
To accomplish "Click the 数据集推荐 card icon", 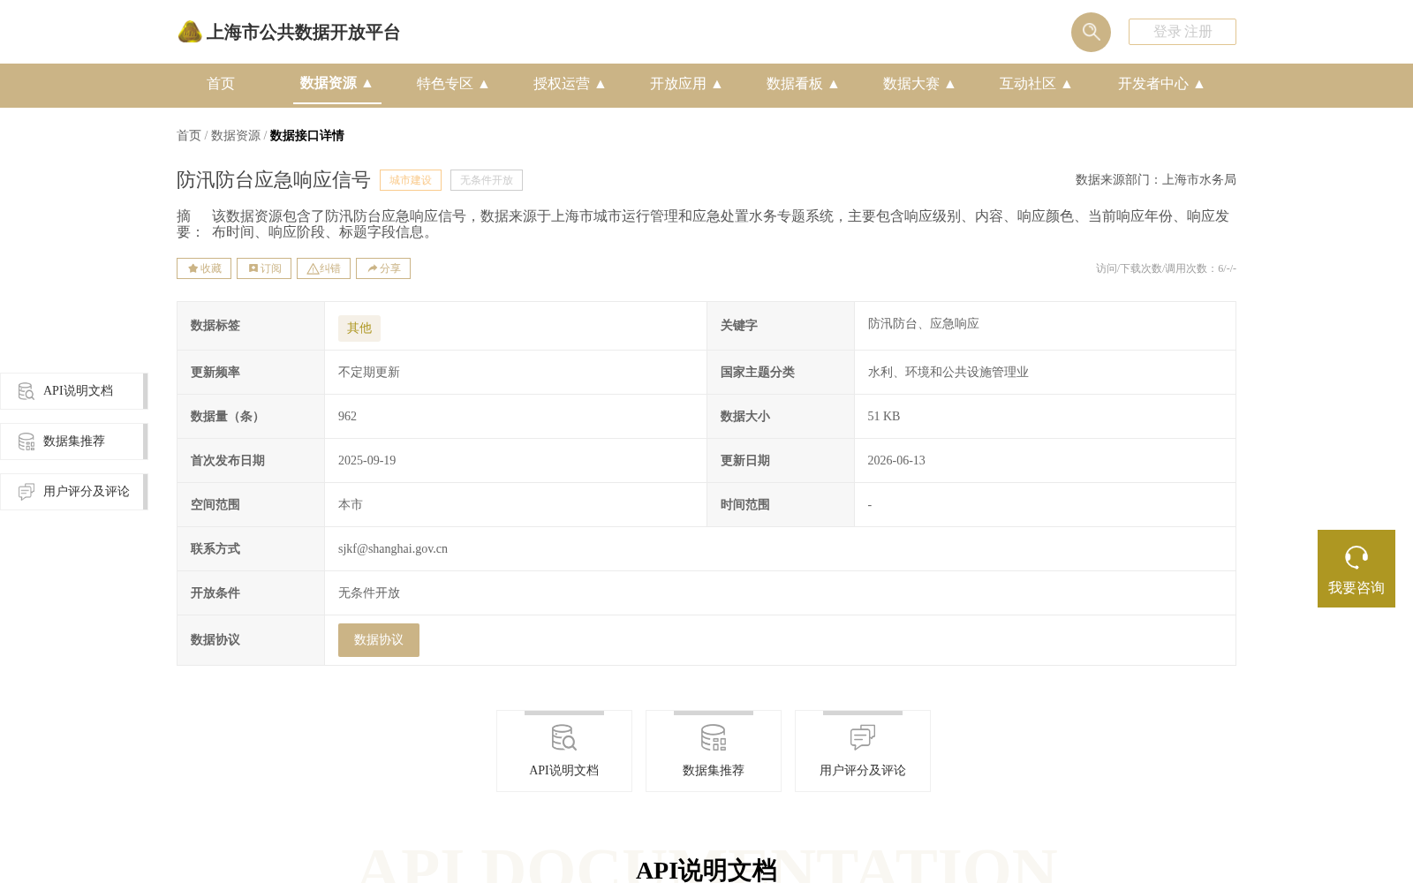I will pos(714,737).
